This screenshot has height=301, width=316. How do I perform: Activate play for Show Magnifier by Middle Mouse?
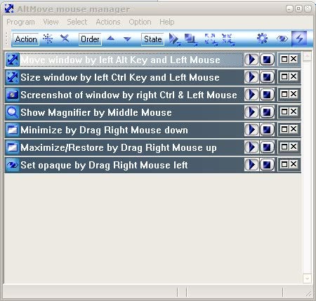point(251,112)
